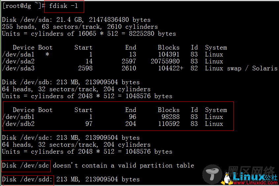This screenshot has width=279, height=186.
Task: Select the /dev/sdb2 partition row
Action: (x=18, y=124)
